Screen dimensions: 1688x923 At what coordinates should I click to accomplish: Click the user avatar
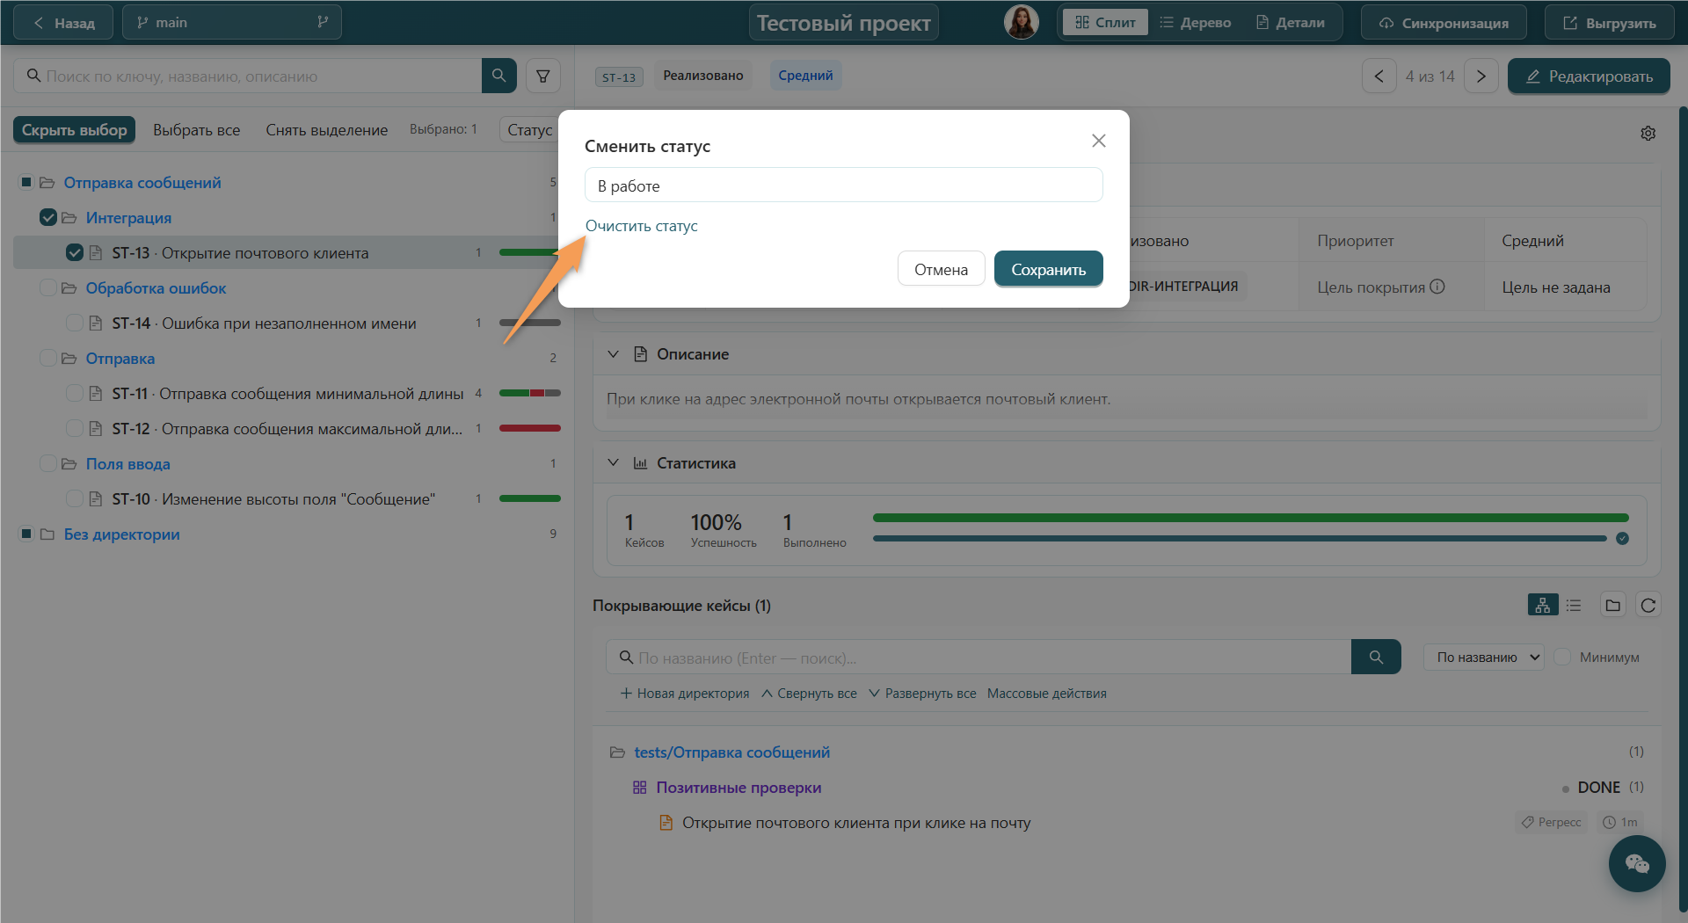coord(1021,22)
